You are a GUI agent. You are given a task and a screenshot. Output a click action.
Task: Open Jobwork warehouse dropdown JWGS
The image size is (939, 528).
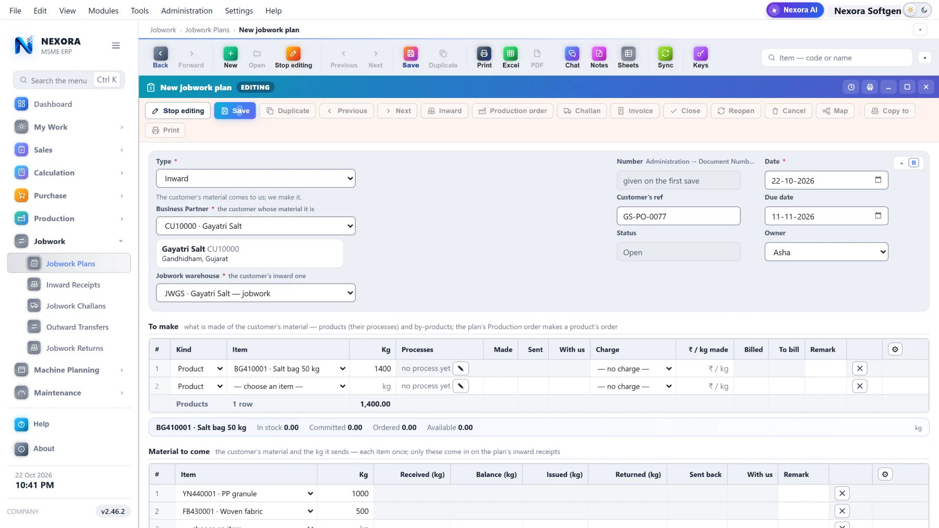pos(256,293)
